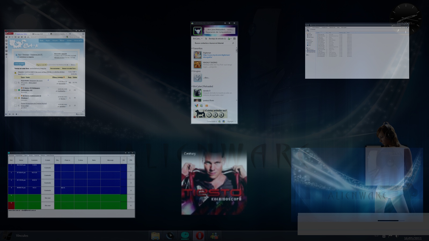This screenshot has width=429, height=241.
Task: Open Opera address bar history dropdown
Action: pos(63,37)
